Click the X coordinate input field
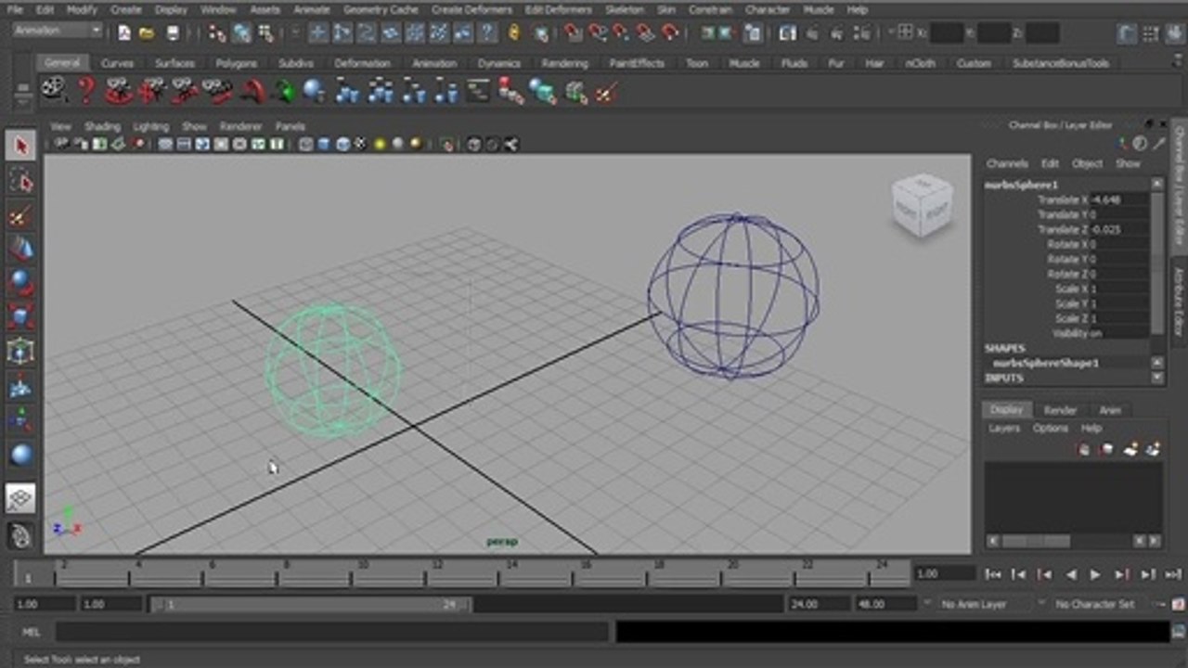The height and width of the screenshot is (668, 1188). (x=947, y=33)
